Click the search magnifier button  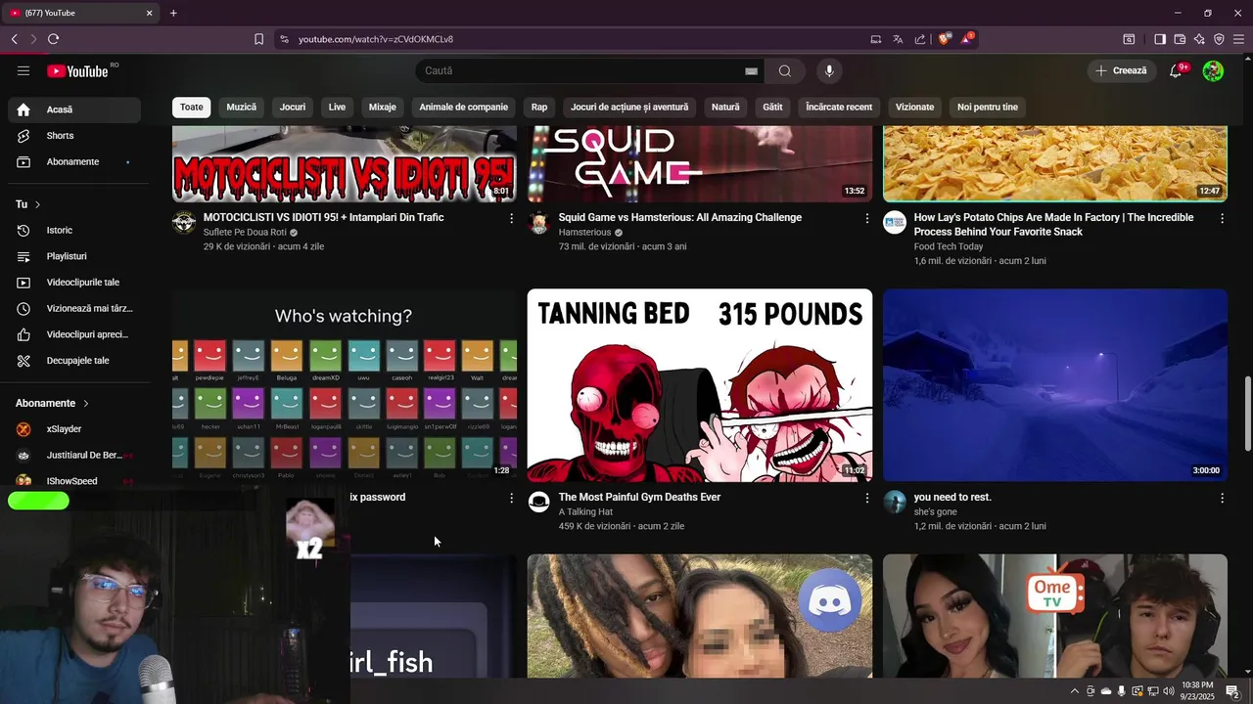click(x=785, y=70)
